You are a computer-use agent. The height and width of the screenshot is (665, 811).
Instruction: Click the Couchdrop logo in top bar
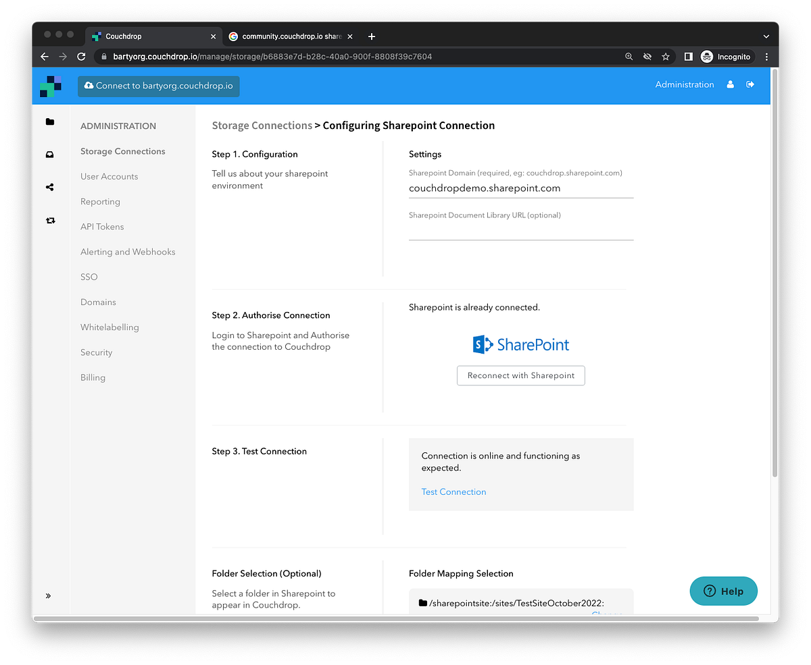pos(51,86)
